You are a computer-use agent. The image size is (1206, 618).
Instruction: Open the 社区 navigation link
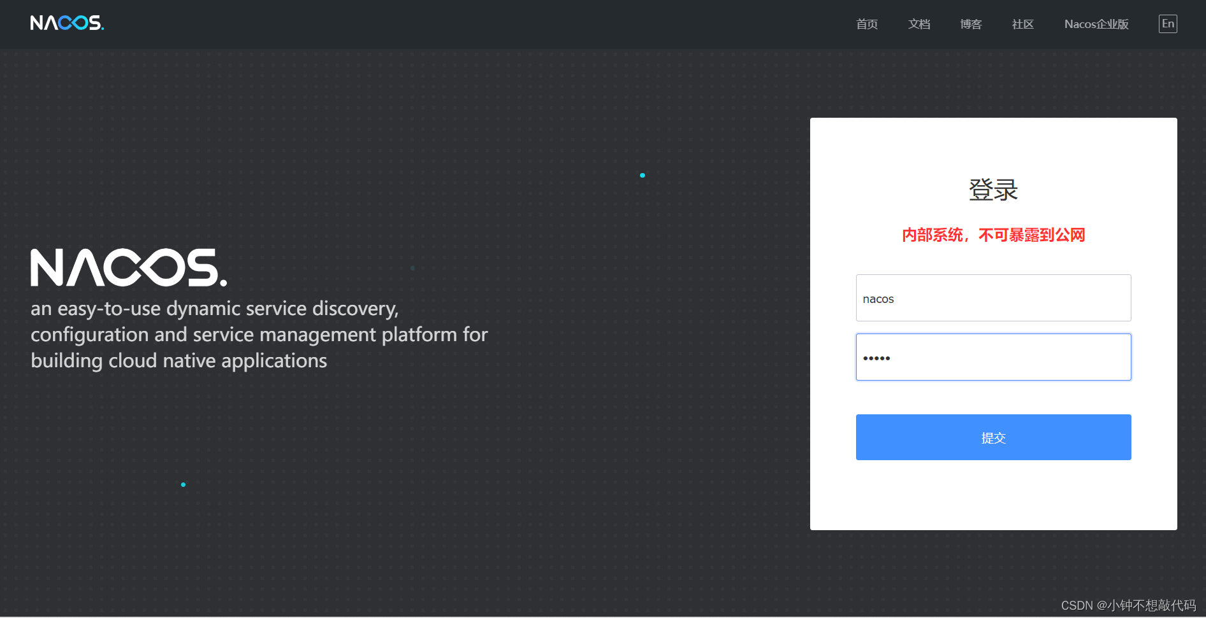1022,24
